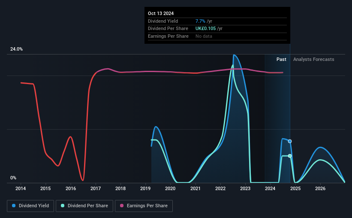352x218 pixels.
Task: Toggle the Earnings Per Share legend button
Action: (144, 206)
